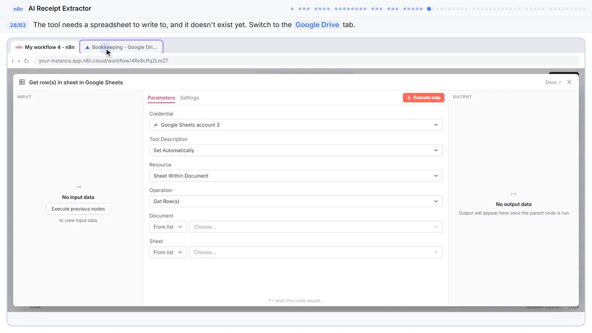Click the node title Get row(s) in sheet in Google Sheets
592x333 pixels.
tap(76, 82)
